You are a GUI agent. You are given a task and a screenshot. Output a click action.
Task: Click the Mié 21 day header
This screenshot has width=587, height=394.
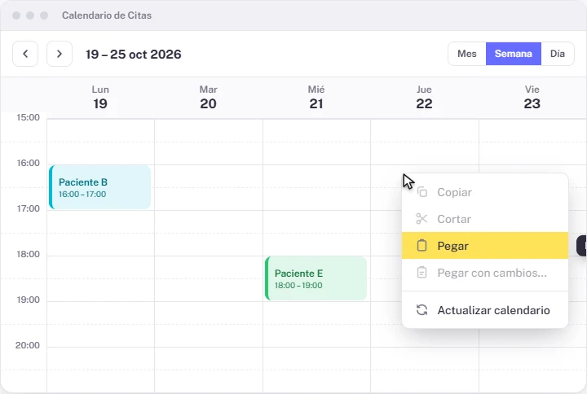(x=316, y=98)
